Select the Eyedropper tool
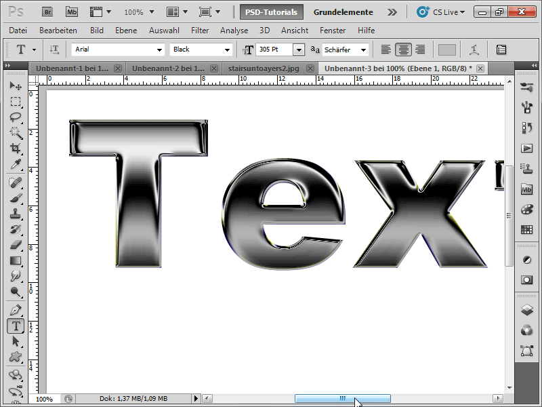Image resolution: width=542 pixels, height=407 pixels. tap(16, 164)
